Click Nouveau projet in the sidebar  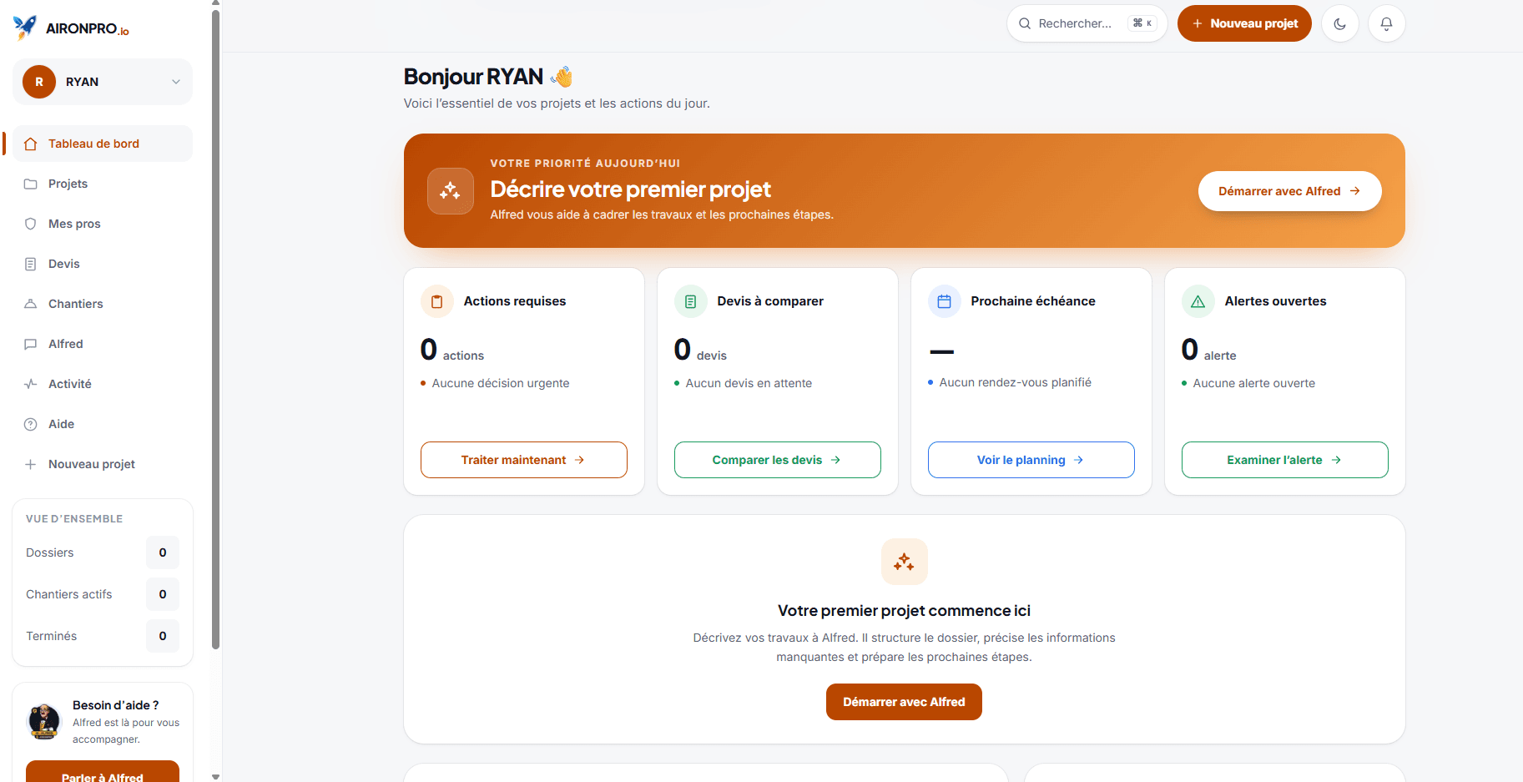tap(103, 464)
